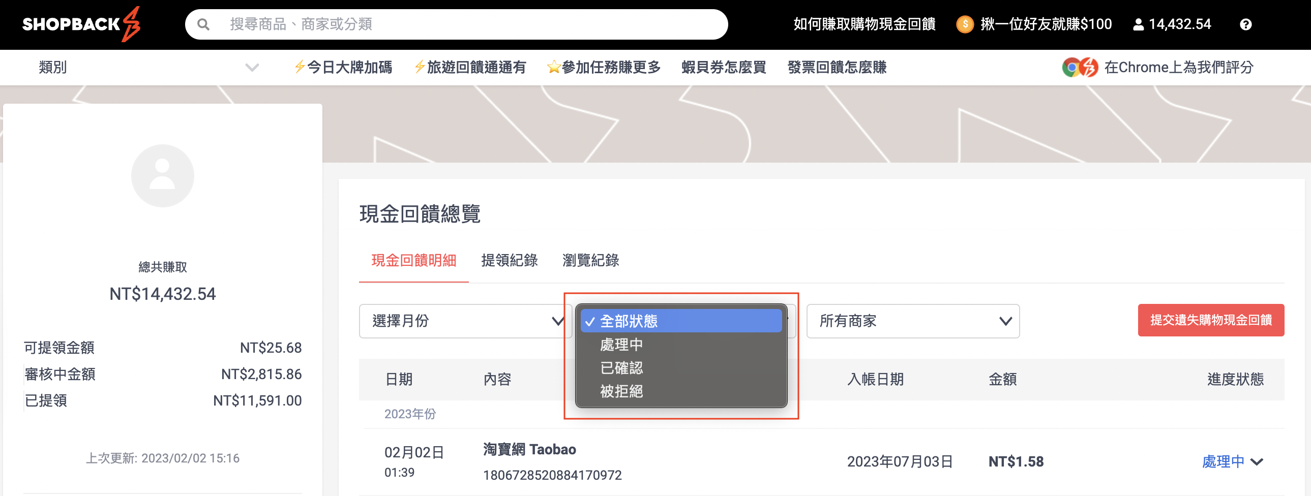Select 全部狀態 option in status list
Screen dimensions: 1311x496
point(681,321)
